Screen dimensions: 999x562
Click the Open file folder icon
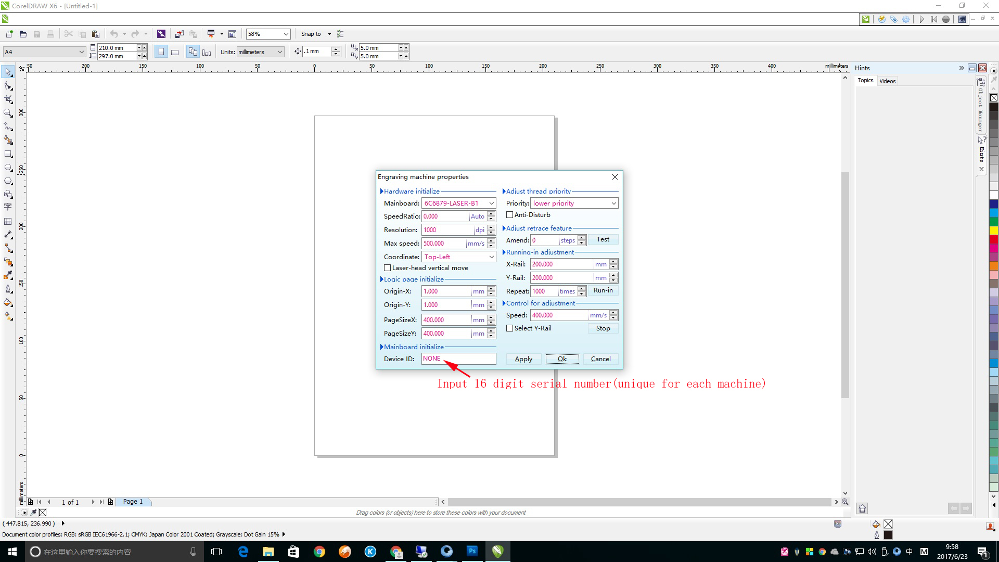pos(23,34)
